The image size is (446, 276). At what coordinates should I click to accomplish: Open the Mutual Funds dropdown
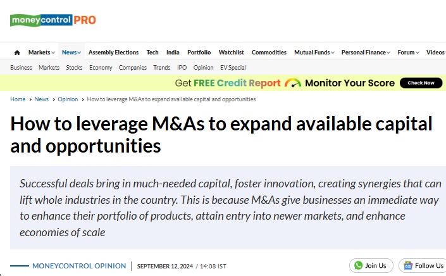(x=314, y=53)
